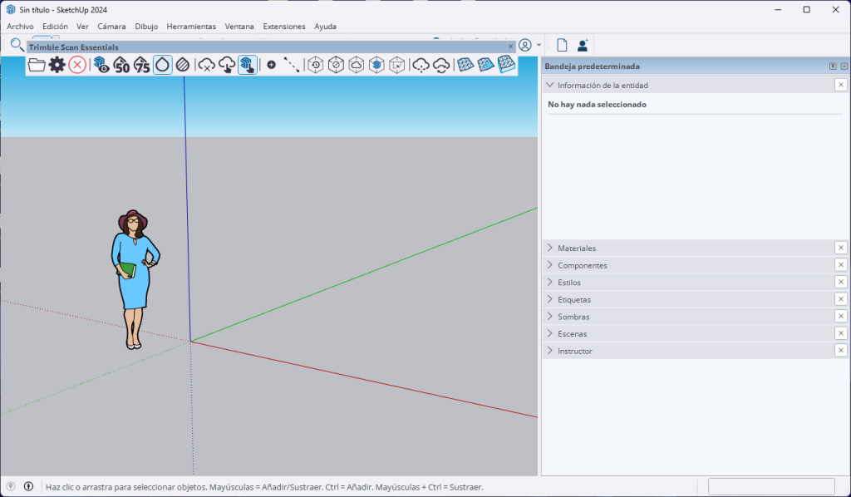Open the Cámara menu
Image resolution: width=851 pixels, height=497 pixels.
point(111,26)
